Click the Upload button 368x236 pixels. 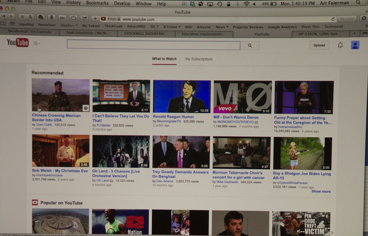pyautogui.click(x=319, y=45)
